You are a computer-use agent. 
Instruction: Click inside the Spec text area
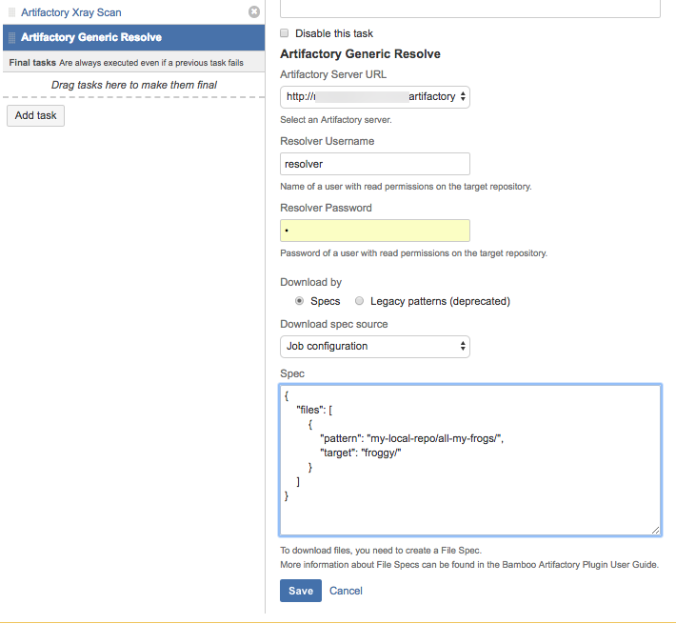470,460
